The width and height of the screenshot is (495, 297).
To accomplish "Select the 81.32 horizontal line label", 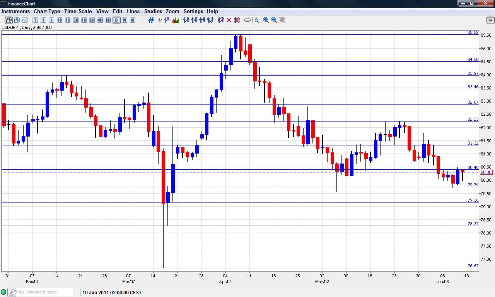I will tap(473, 143).
